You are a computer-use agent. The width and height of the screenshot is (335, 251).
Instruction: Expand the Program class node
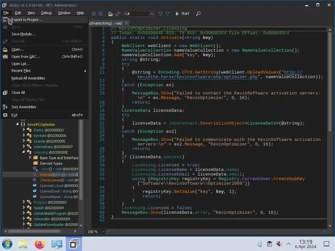coord(24,202)
